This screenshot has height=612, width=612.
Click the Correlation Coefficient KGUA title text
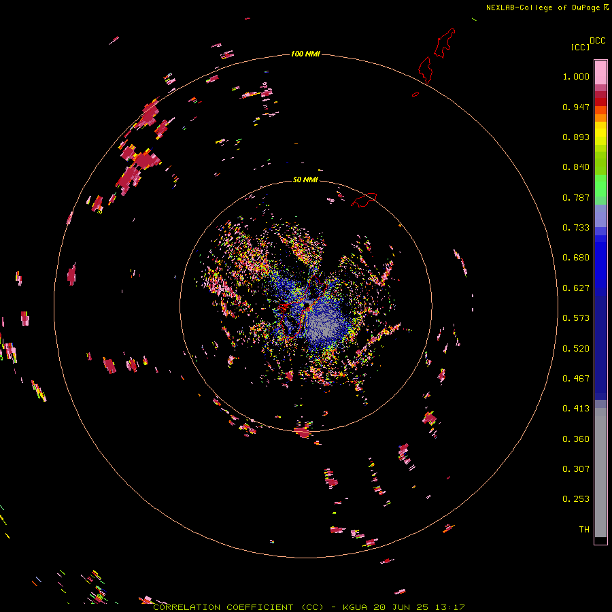[309, 607]
